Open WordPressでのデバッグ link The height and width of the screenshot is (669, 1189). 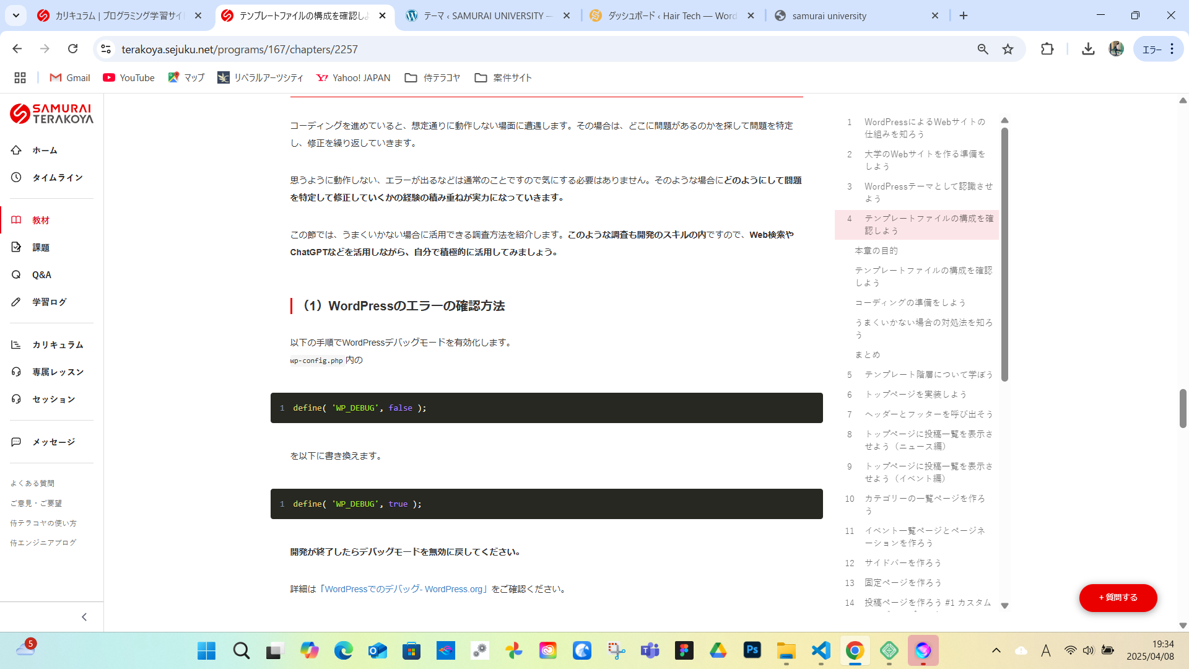point(405,589)
